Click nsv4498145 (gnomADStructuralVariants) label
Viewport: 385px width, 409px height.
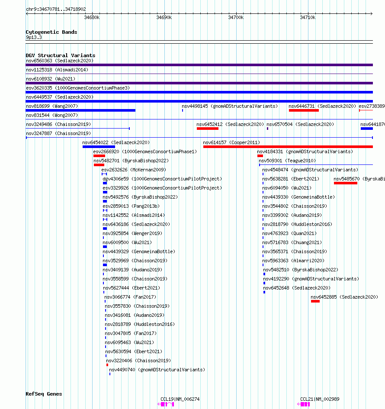coord(230,106)
